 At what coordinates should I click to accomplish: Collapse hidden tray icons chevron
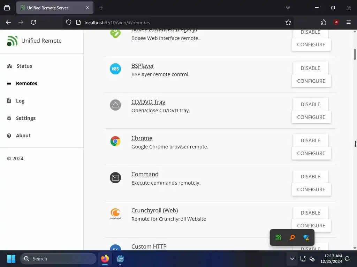click(x=292, y=259)
